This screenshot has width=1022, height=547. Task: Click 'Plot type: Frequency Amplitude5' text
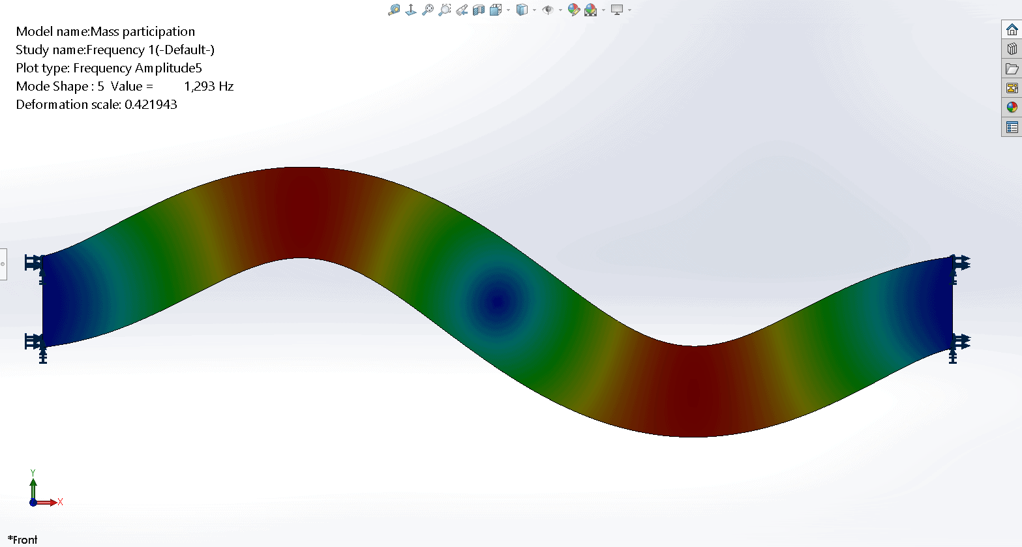[109, 68]
